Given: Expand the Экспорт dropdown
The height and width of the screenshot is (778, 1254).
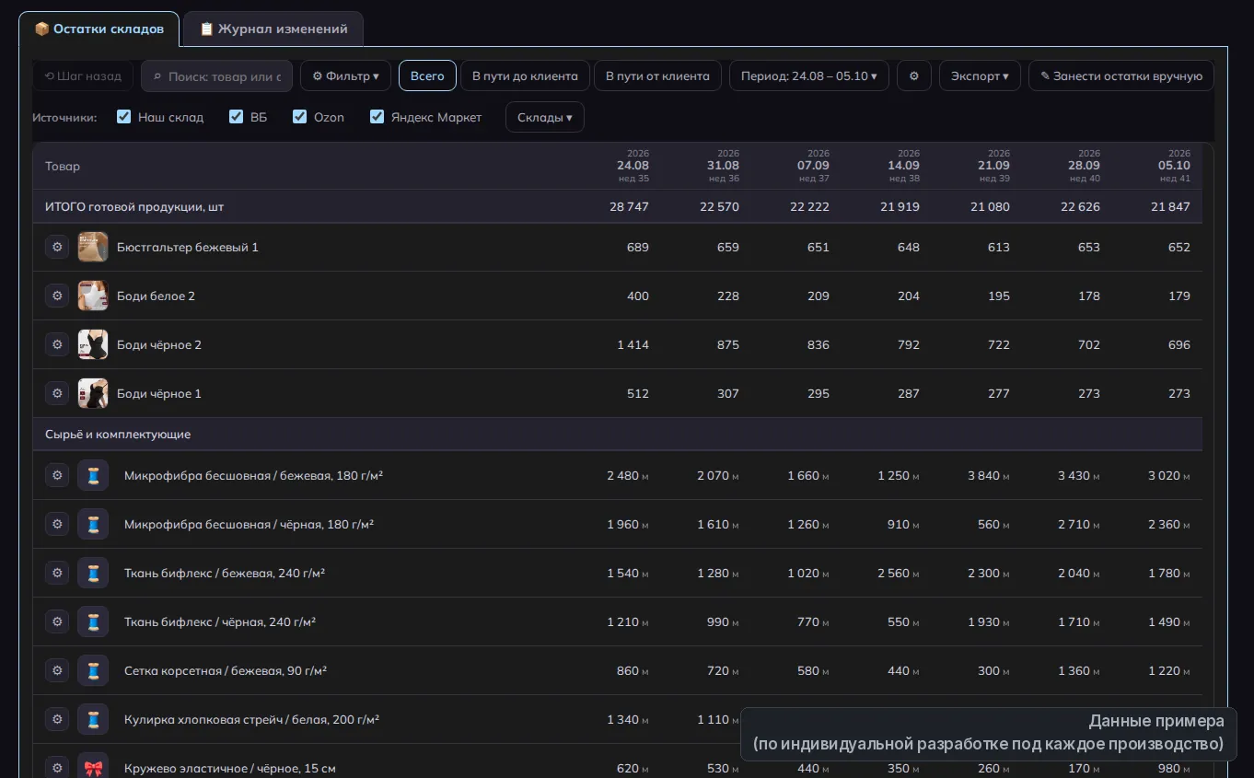Looking at the screenshot, I should 980,75.
